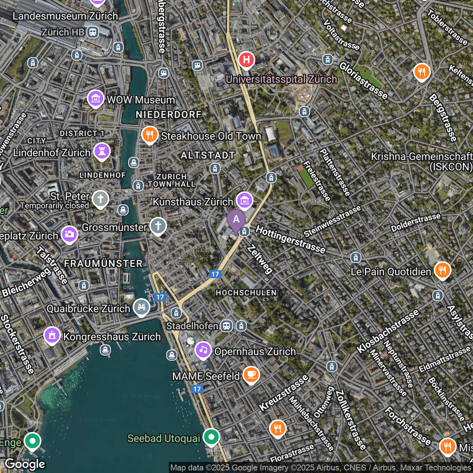Select the ferry icon below Kongresshaus Zürich
Image resolution: width=473 pixels, height=473 pixels.
(105, 350)
